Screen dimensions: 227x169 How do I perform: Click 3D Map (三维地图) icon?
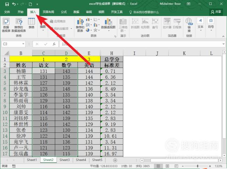[123, 25]
